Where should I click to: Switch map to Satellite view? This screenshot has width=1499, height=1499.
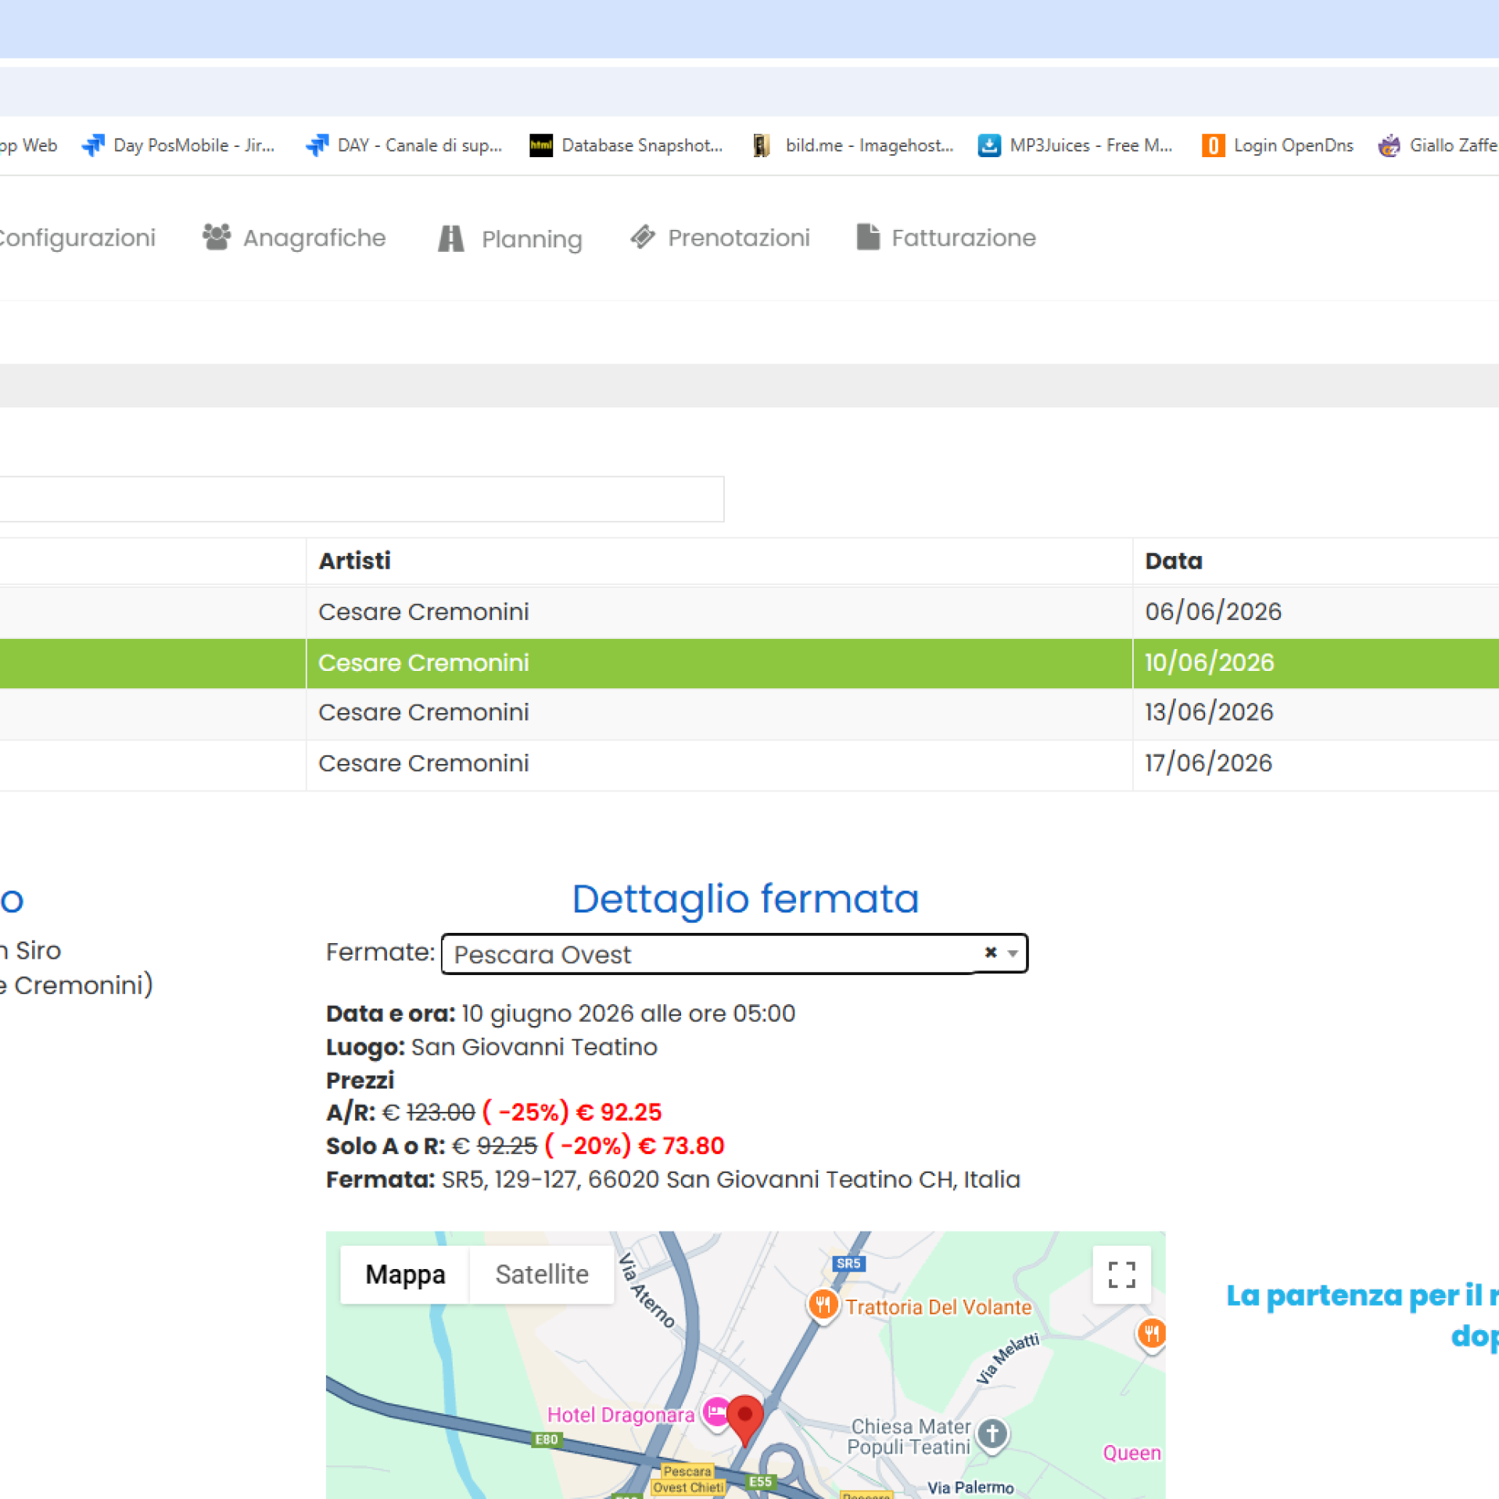(x=541, y=1275)
